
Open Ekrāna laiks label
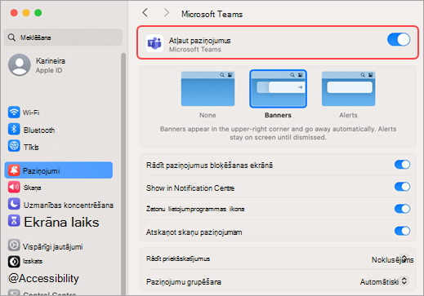pyautogui.click(x=61, y=222)
